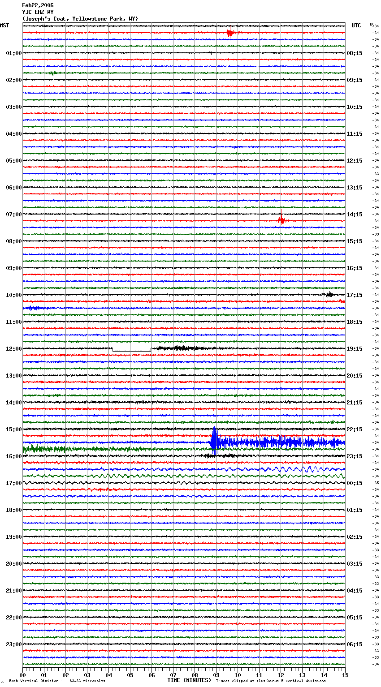Image resolution: width=381 pixels, height=687 pixels.
Task: Click the MST time zone header
Action: [4, 26]
